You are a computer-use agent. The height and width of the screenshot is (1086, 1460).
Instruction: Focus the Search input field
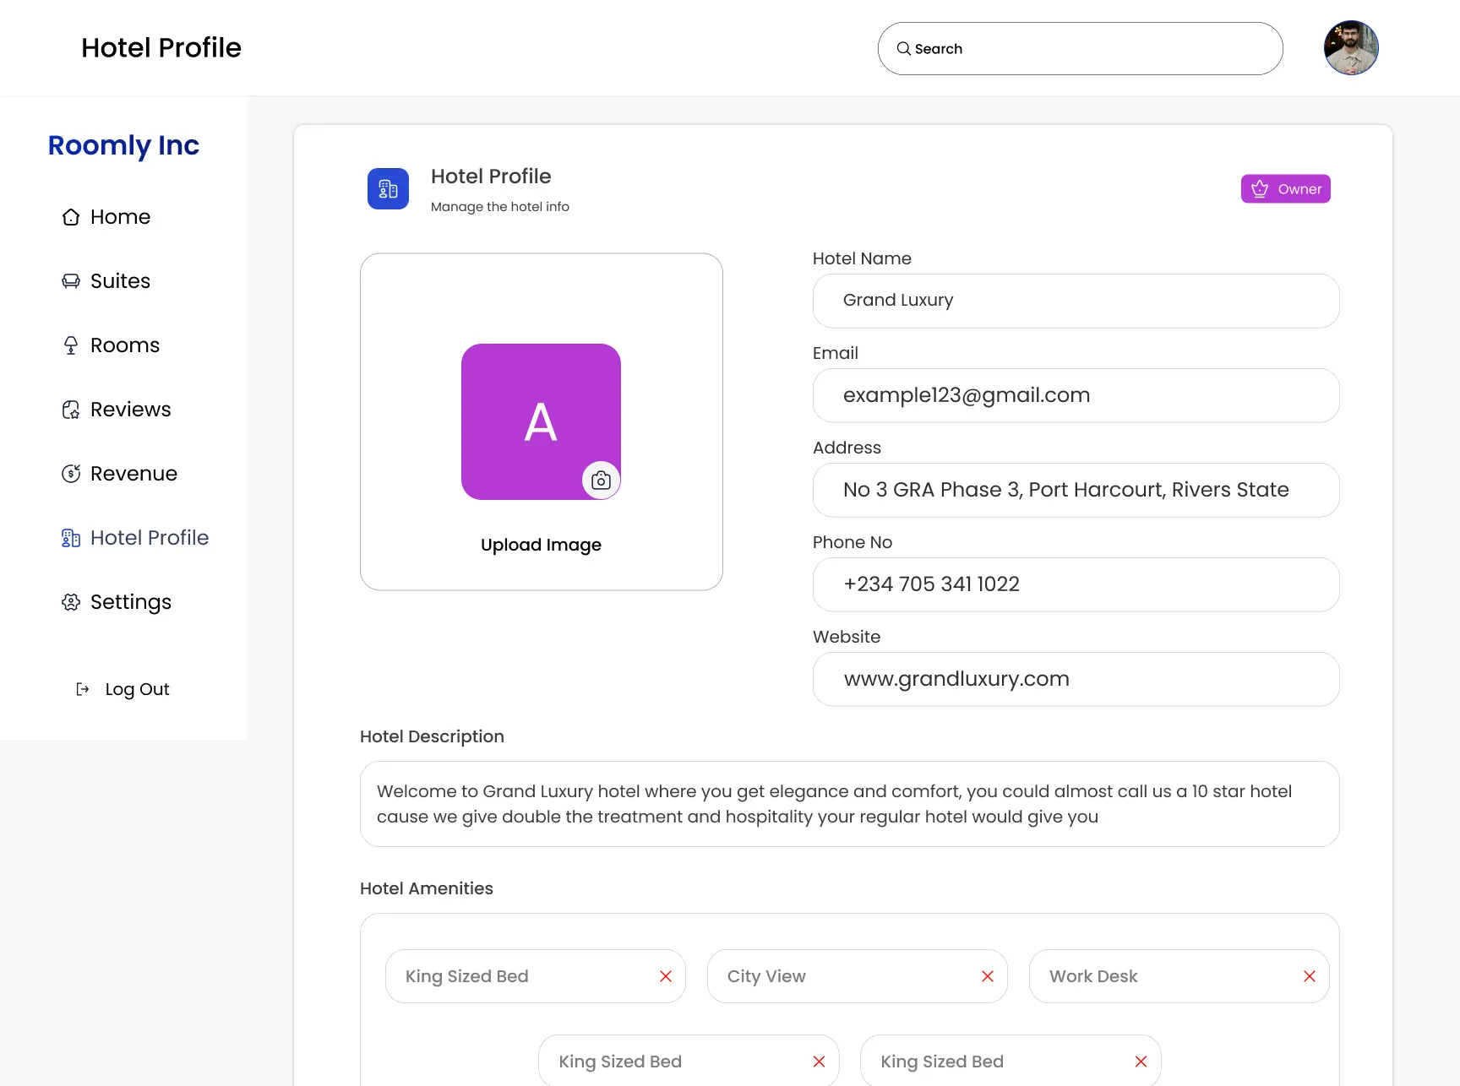coord(1081,49)
